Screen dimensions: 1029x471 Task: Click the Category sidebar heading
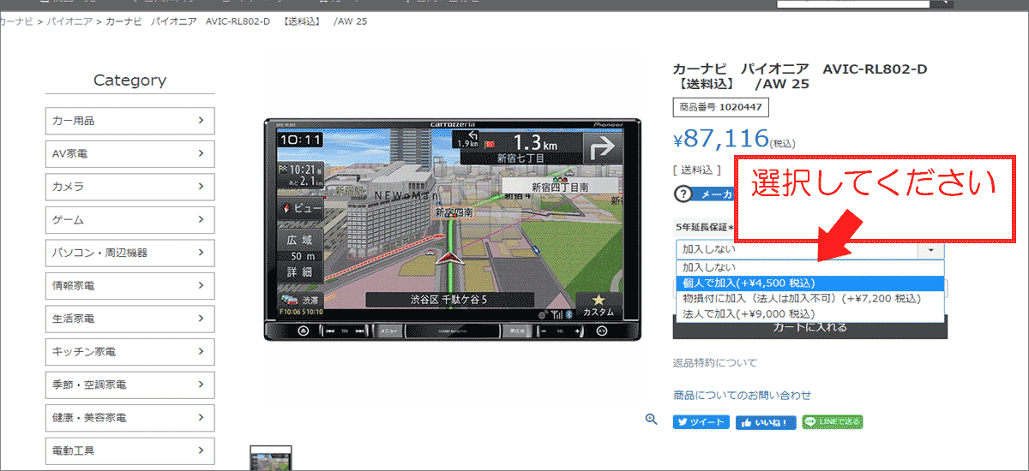pyautogui.click(x=129, y=80)
